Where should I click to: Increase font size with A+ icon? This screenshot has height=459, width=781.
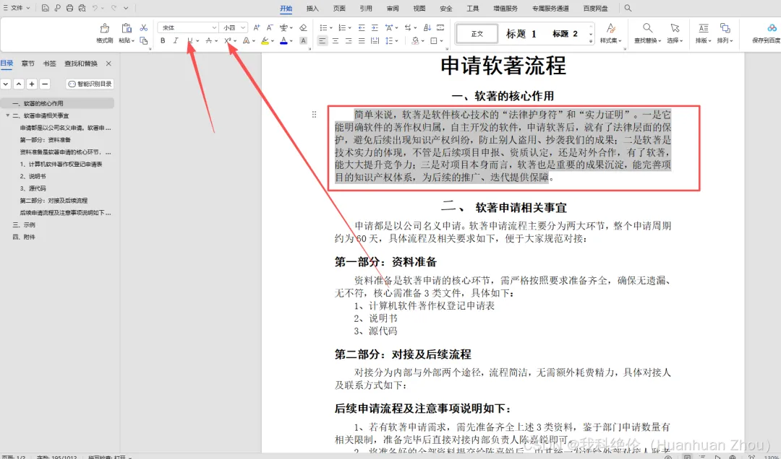pos(257,28)
